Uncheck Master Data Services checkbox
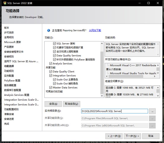Screen dimensions: 164x143 point(51,87)
